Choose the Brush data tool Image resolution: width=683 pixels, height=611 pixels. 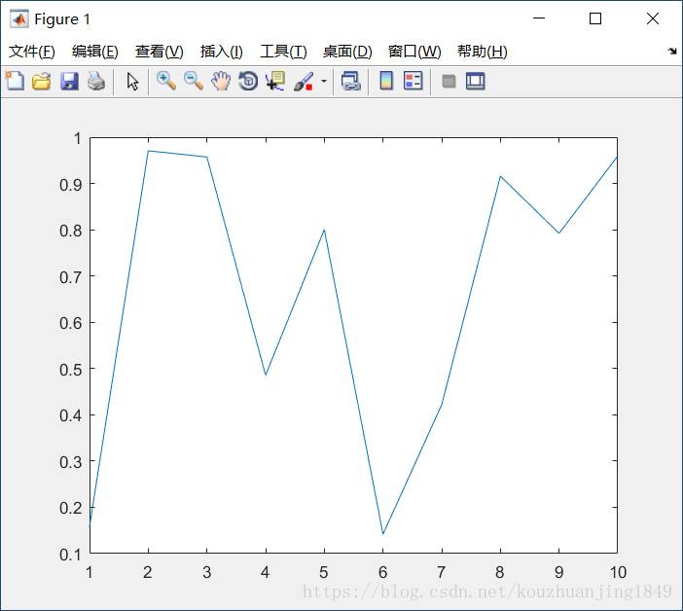click(x=304, y=81)
